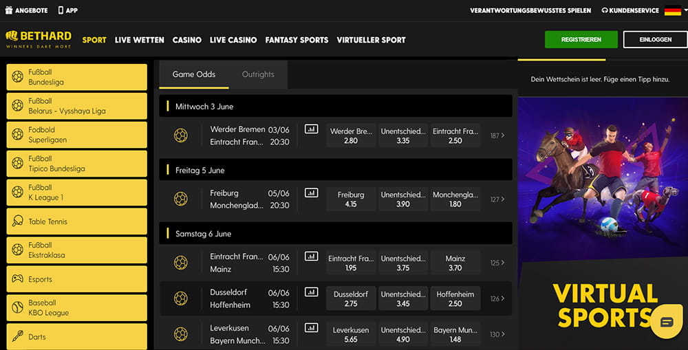Screen dimensions: 688x350
Task: Click the Darts dart icon
Action: tap(18, 336)
